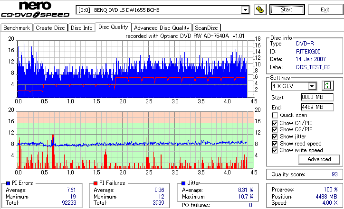Click the Nero CD-DVD Speed logo

point(35,9)
